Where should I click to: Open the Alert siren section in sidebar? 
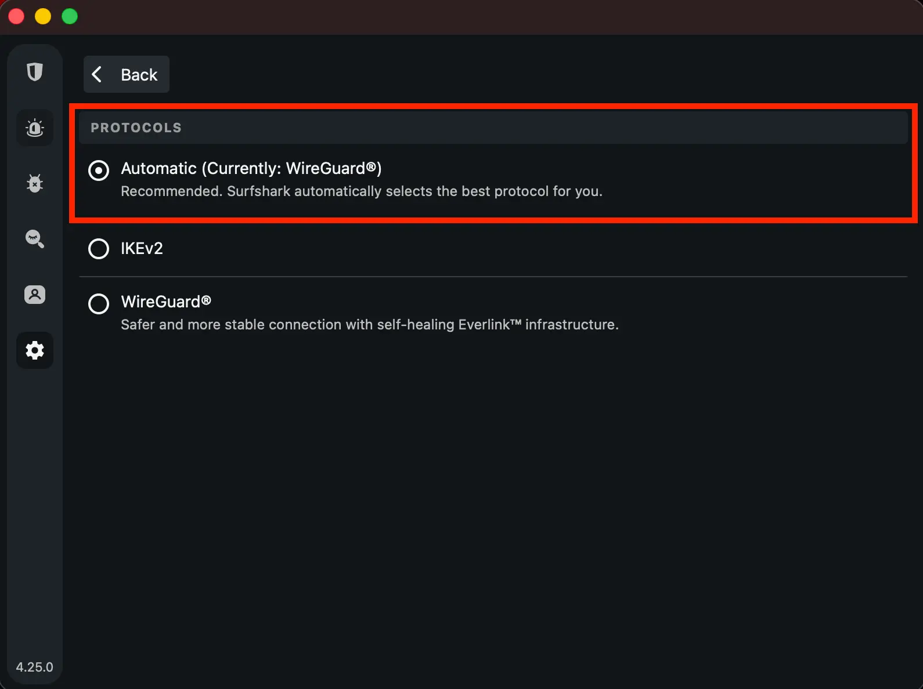(x=35, y=128)
